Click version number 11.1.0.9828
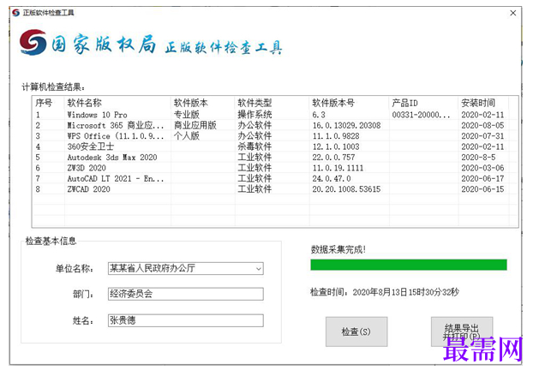539x376 pixels. [x=336, y=136]
